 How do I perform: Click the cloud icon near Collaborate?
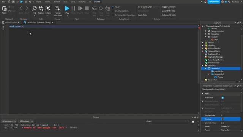tap(226, 2)
